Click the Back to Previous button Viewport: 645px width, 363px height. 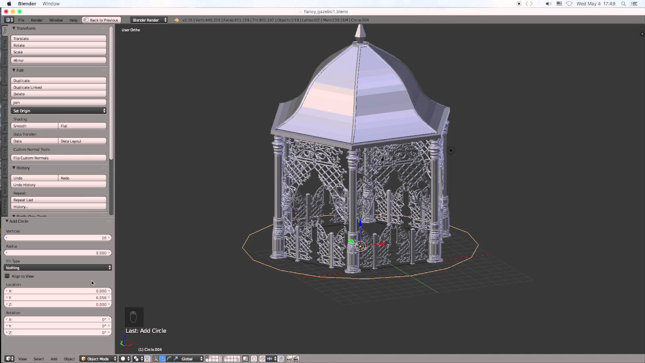click(x=101, y=20)
